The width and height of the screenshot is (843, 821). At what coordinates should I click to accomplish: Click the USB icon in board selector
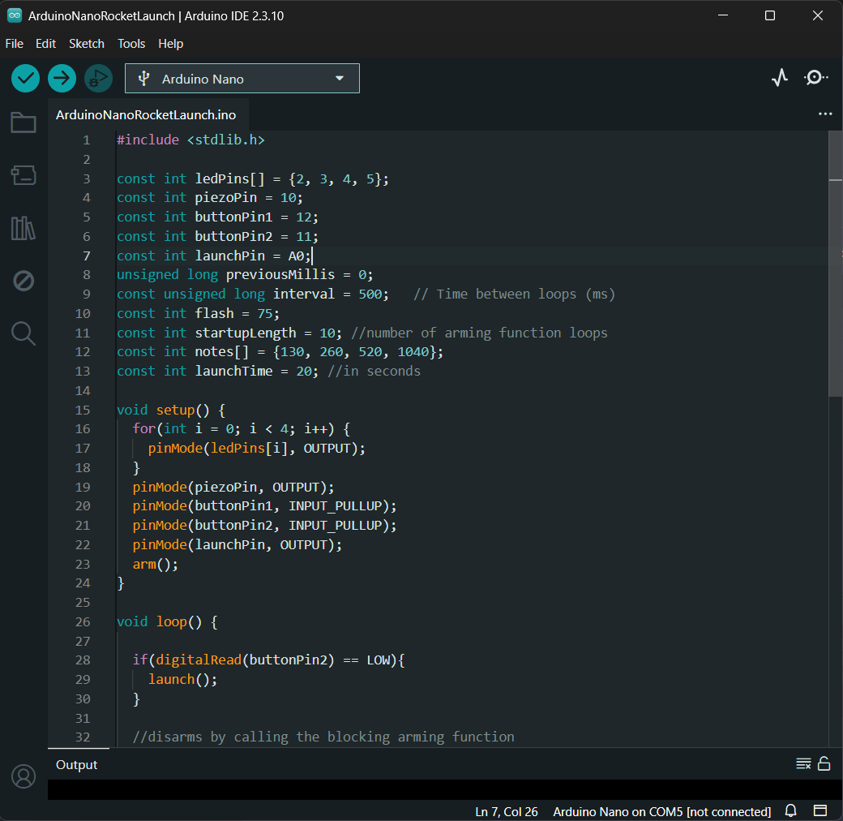(143, 79)
